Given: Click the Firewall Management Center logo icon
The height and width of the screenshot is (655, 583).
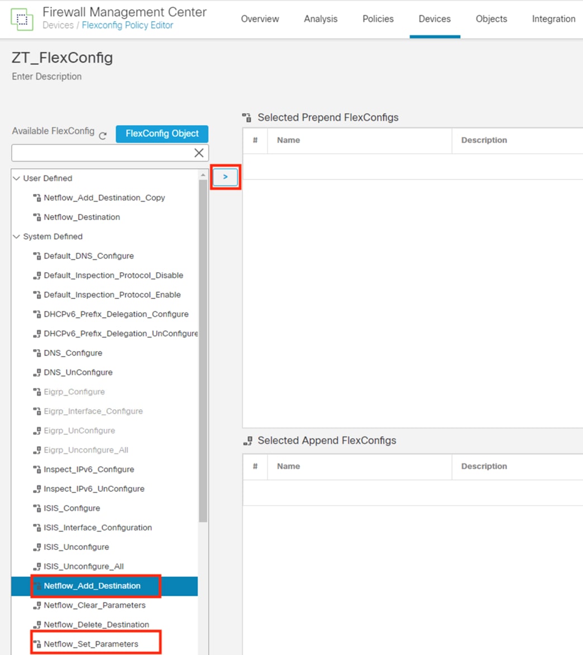Looking at the screenshot, I should (x=22, y=19).
